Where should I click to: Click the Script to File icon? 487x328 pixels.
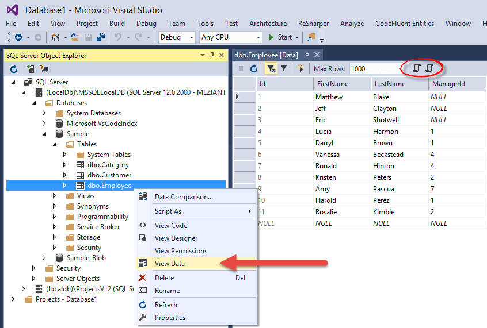[x=429, y=68]
